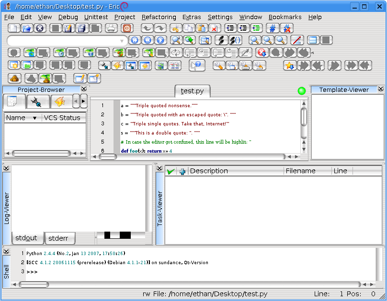Select the test.py editor tab

click(192, 91)
